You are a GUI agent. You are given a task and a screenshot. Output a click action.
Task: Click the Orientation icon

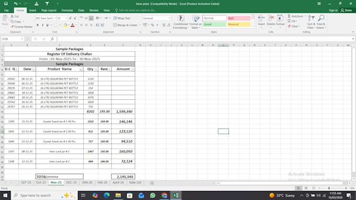[x=98, y=18]
